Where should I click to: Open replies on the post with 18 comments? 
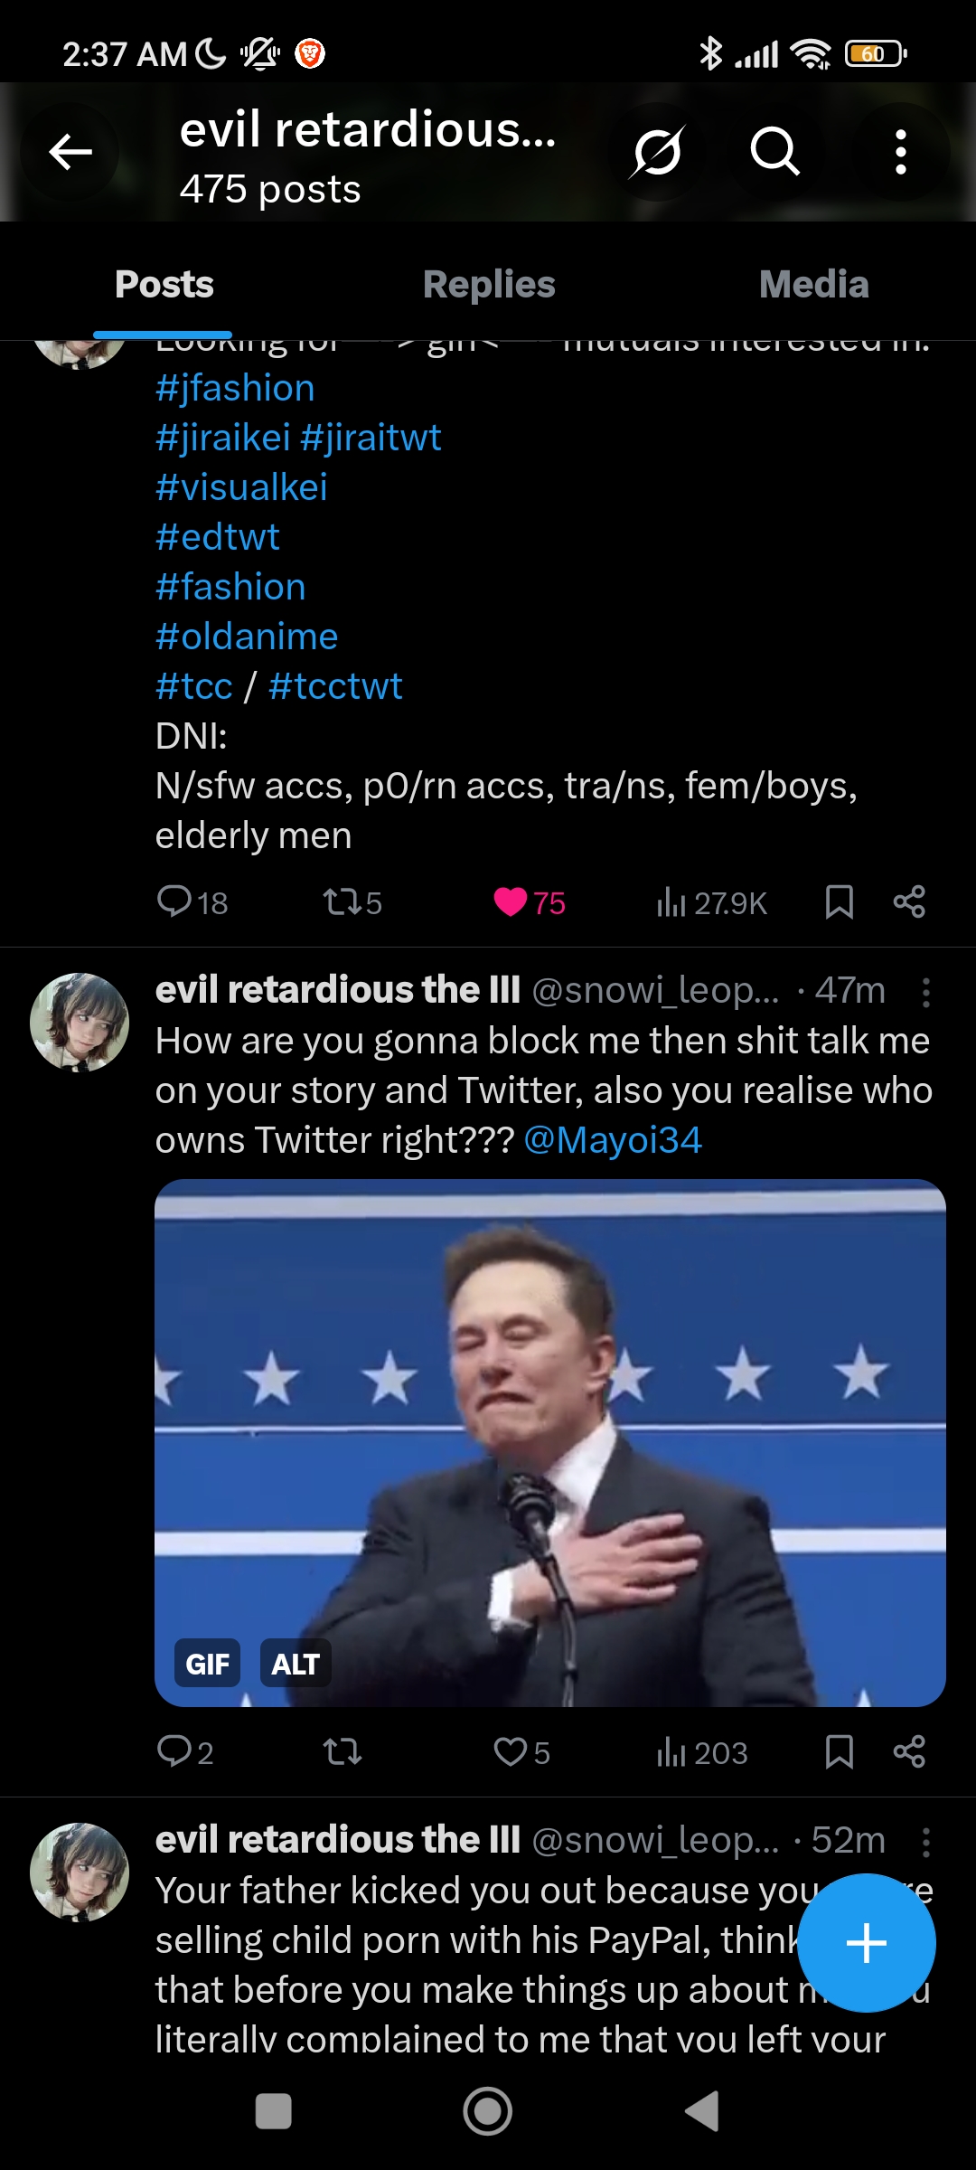pyautogui.click(x=174, y=902)
